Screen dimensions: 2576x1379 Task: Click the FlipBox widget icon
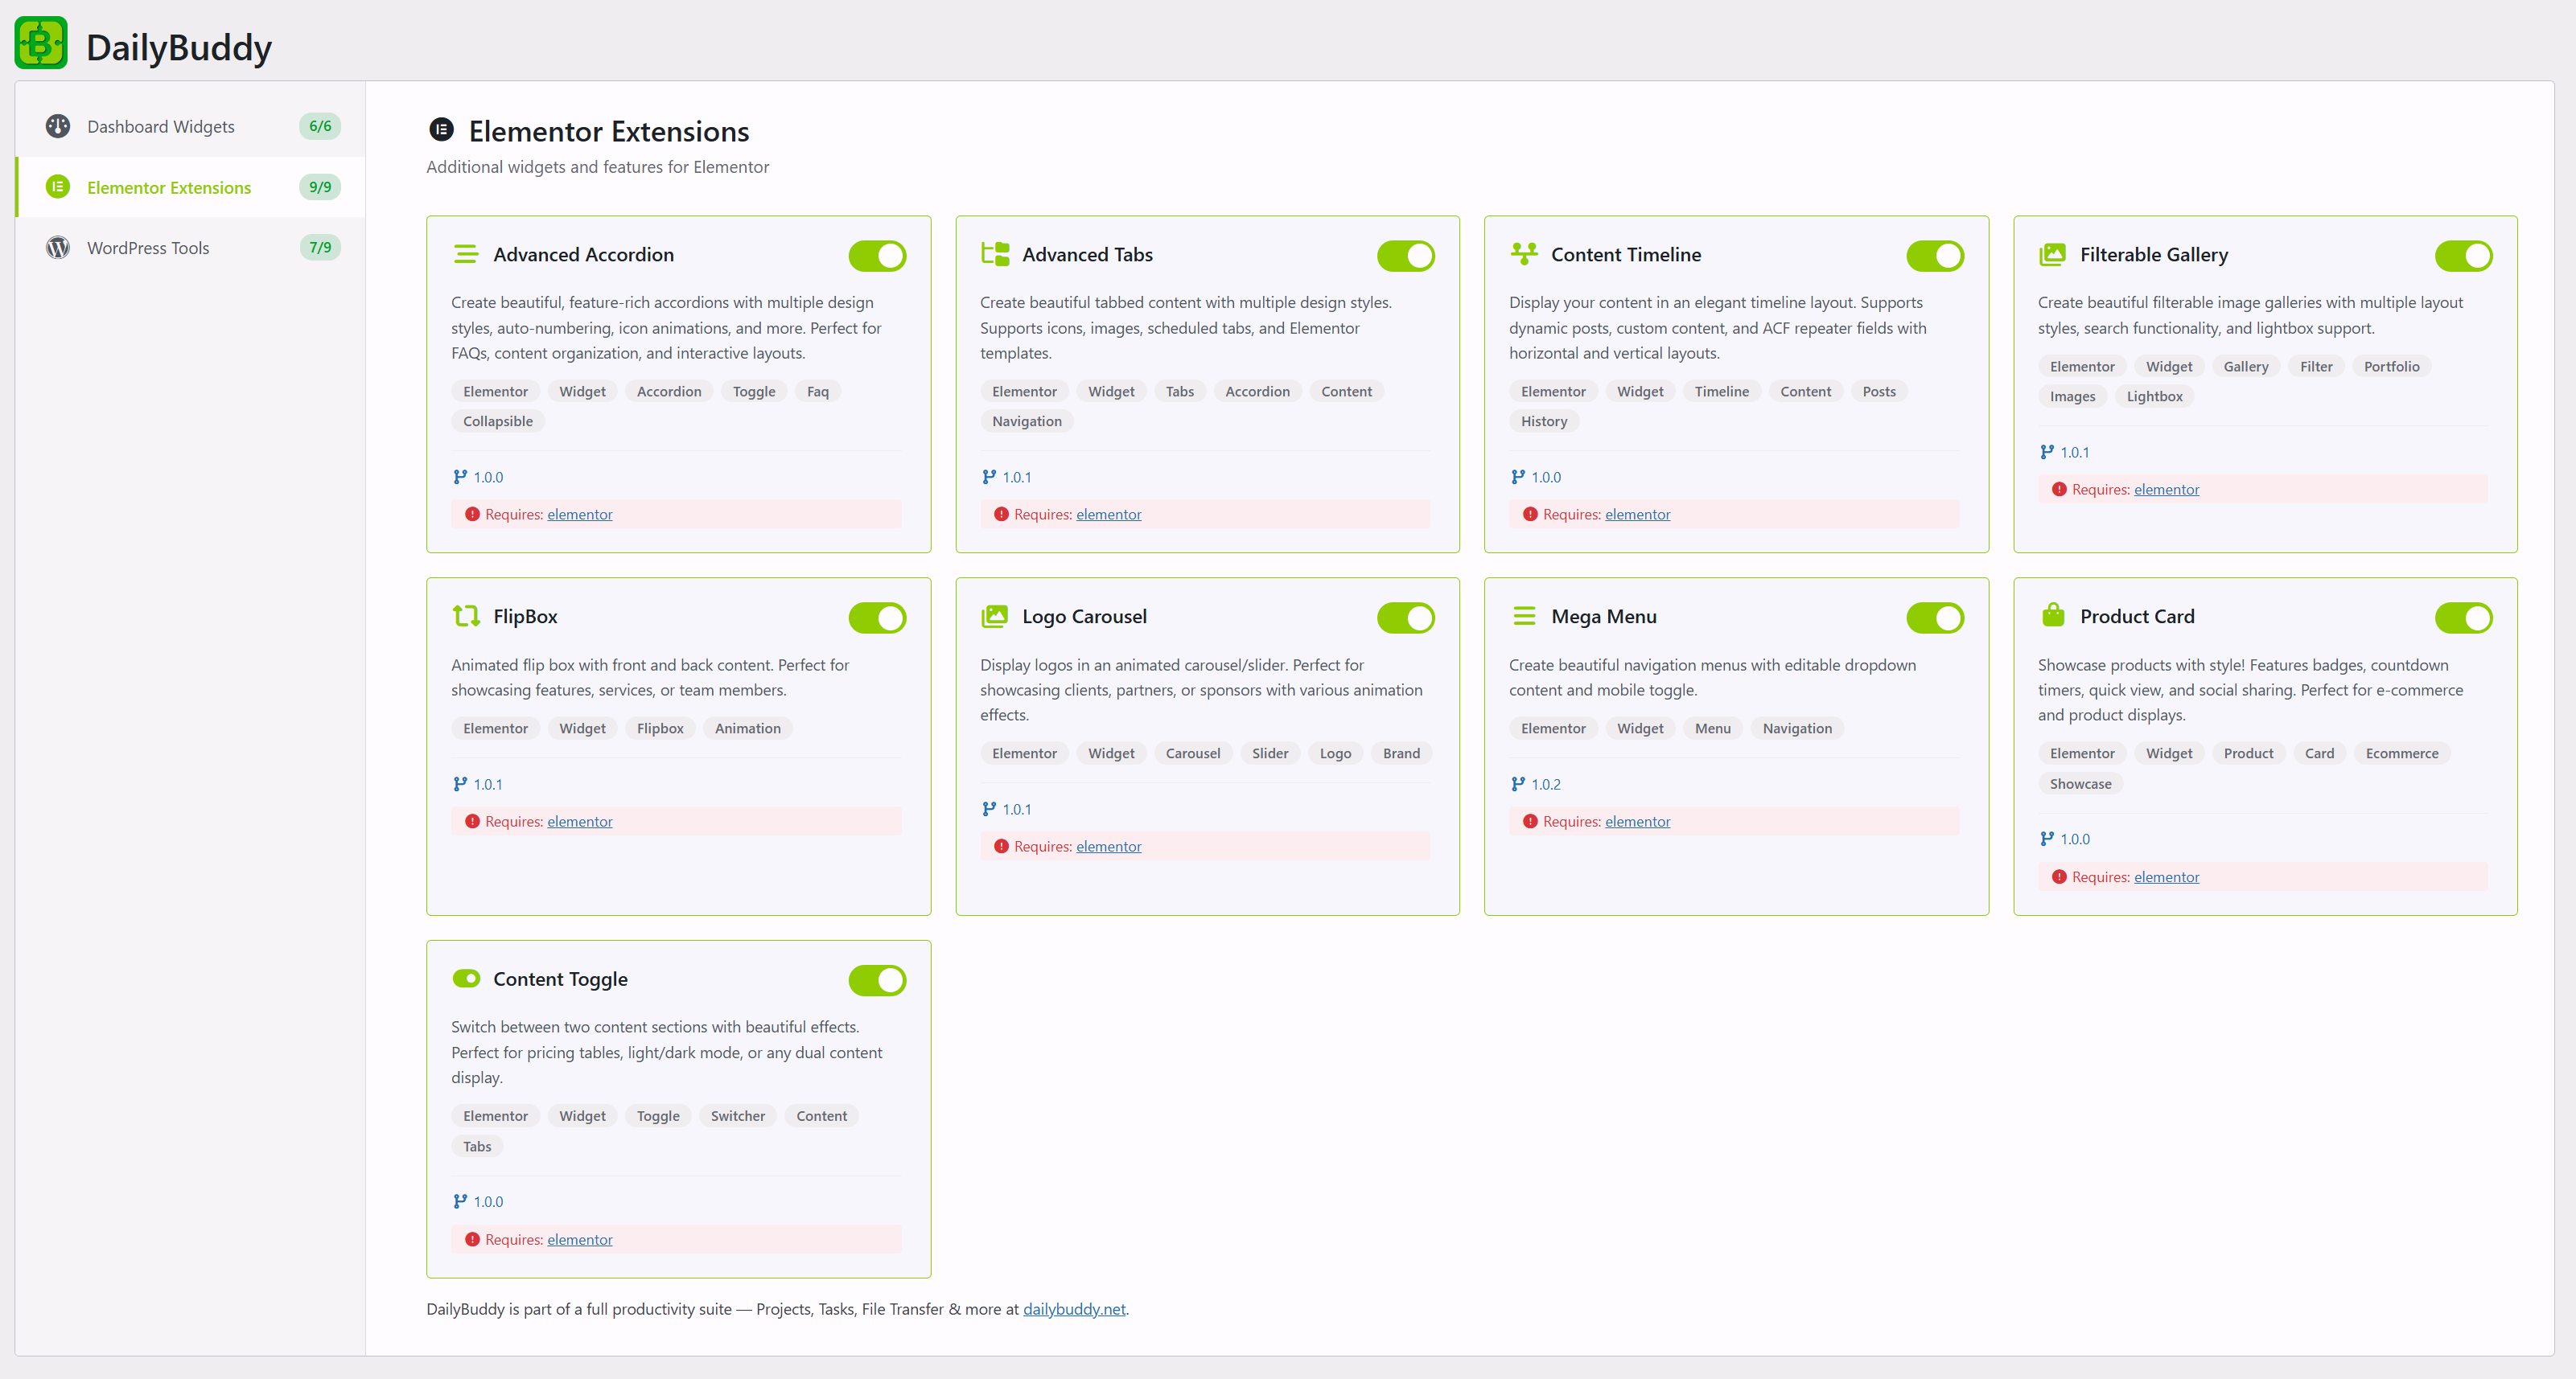pyautogui.click(x=466, y=617)
